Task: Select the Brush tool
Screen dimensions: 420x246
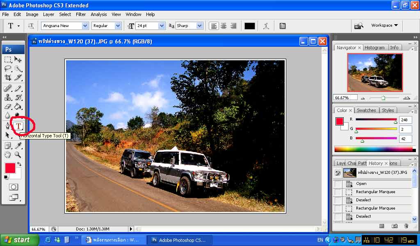Action: 18,88
